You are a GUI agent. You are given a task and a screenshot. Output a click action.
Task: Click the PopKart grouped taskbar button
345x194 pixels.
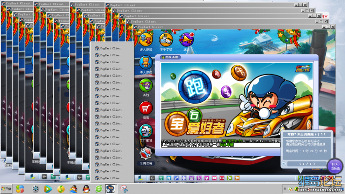(x=110, y=189)
